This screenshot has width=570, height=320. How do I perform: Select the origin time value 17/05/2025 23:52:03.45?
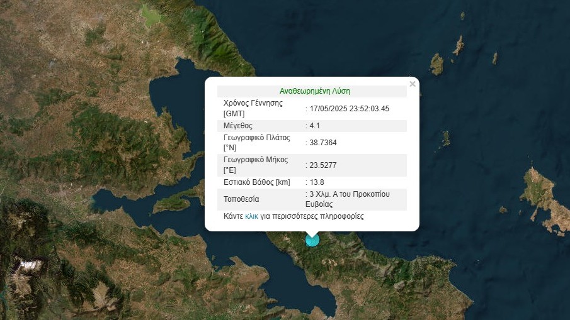(350, 109)
